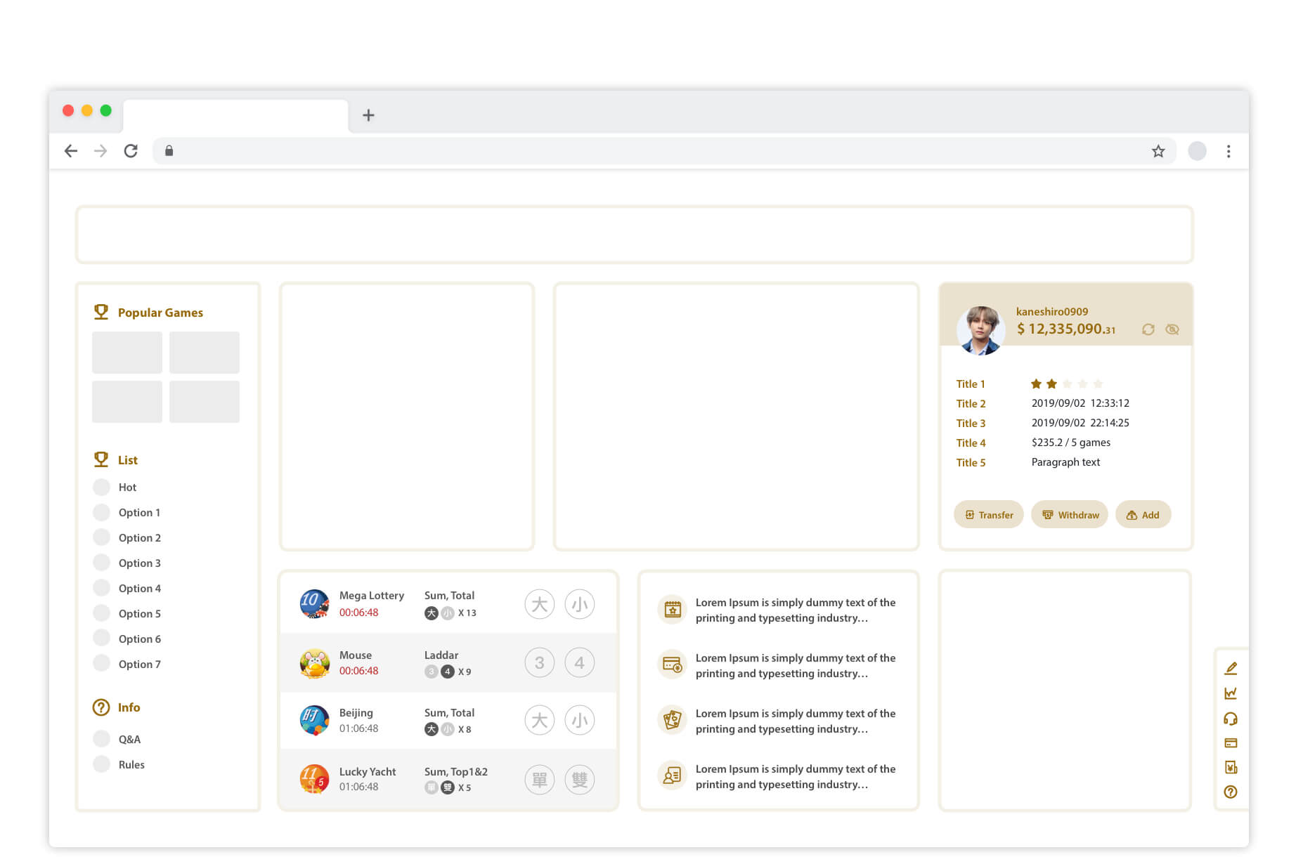Click the browser back arrow

pyautogui.click(x=71, y=151)
